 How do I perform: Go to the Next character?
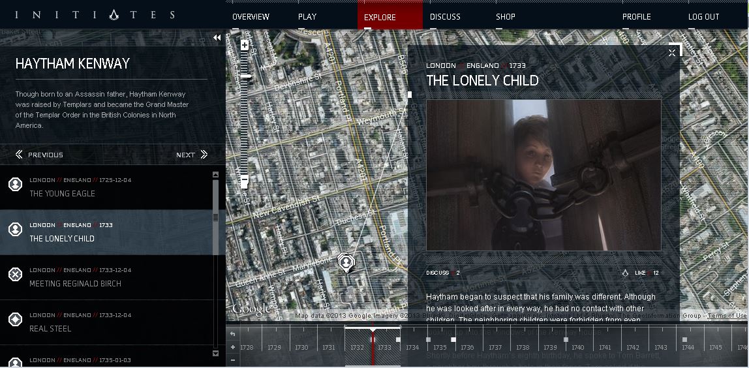click(x=192, y=155)
